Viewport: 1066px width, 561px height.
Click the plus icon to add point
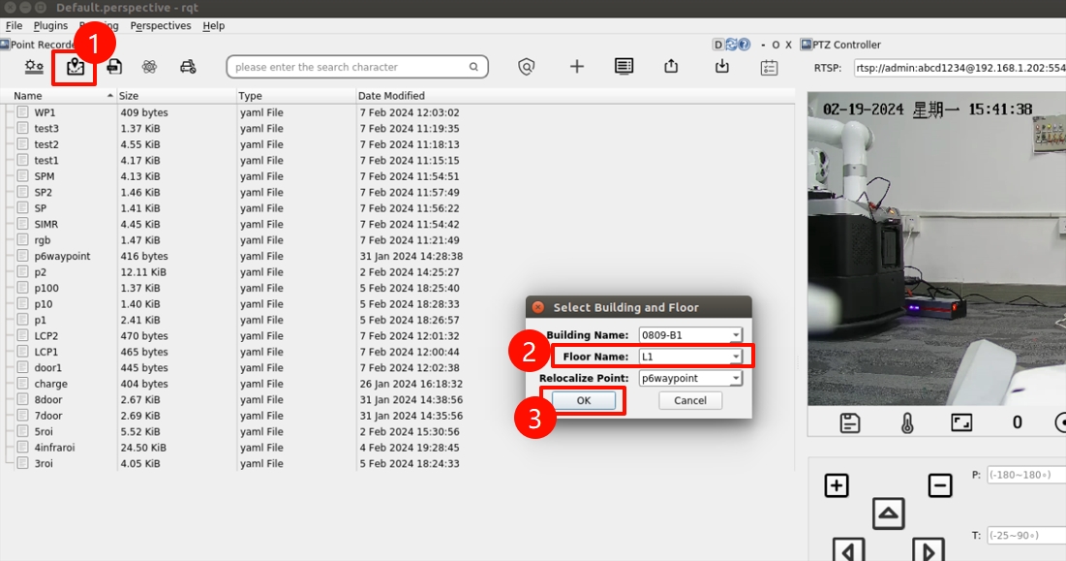point(577,67)
